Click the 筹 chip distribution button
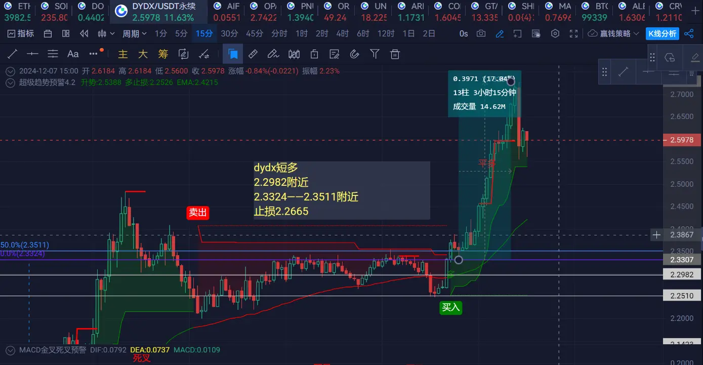Image resolution: width=703 pixels, height=365 pixels. pos(163,54)
